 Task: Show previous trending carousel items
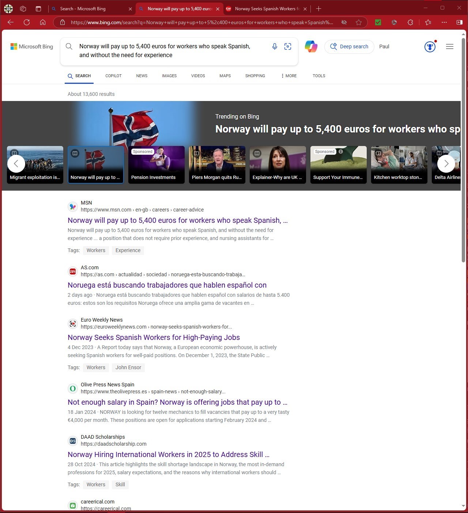pos(16,164)
